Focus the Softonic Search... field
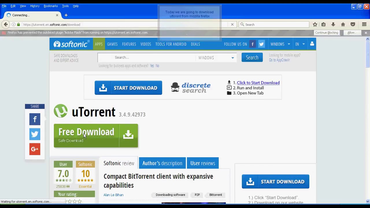Screen dimensions: 370x208 coord(147,57)
